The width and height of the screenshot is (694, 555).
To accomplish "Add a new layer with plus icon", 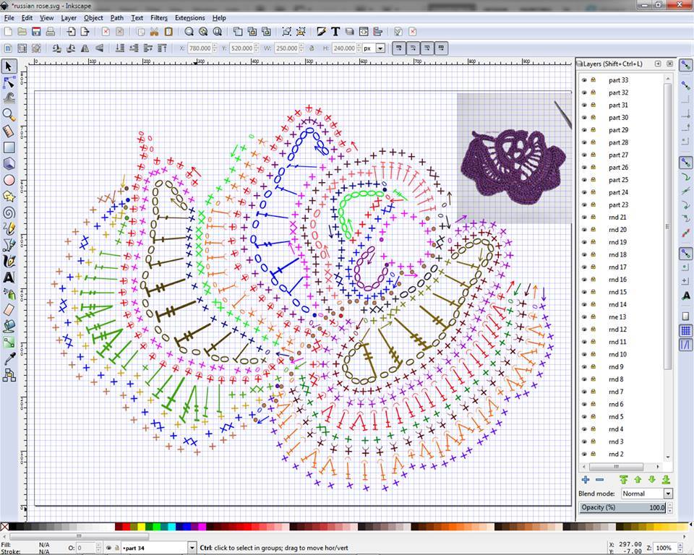I will point(586,479).
